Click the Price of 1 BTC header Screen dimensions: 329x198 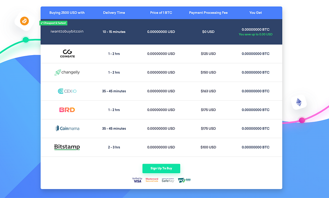161,13
